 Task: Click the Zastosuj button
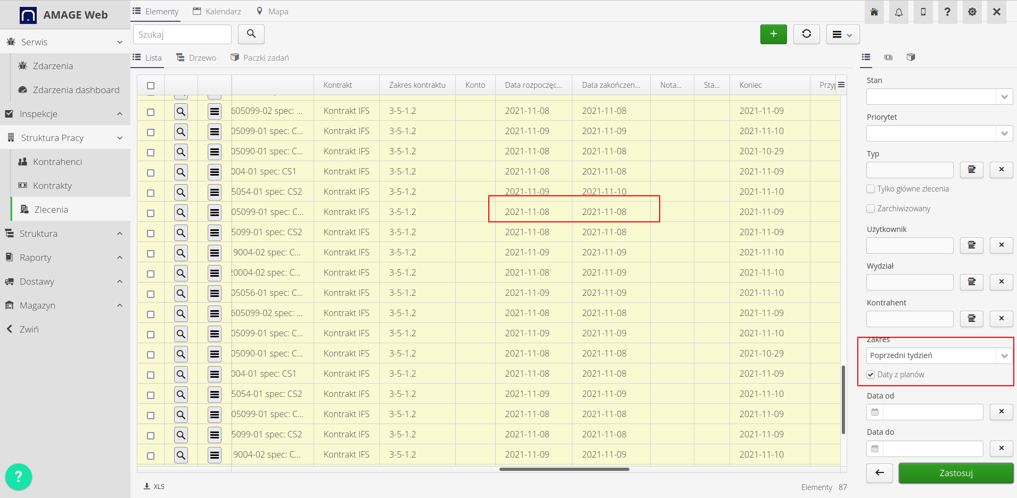tap(956, 473)
